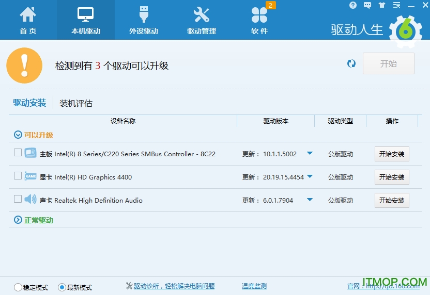Viewport: 430px width, 295px height.
Task: Open the help question mark icon
Action: tap(353, 5)
